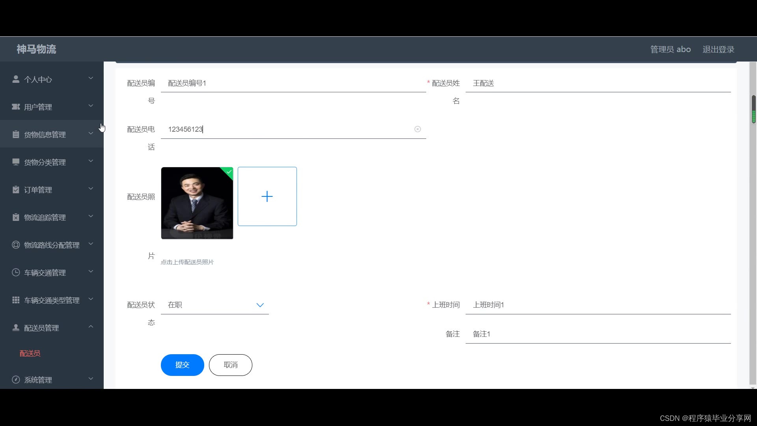Click the 车辆交通类型管理 grid icon
757x426 pixels.
pos(16,300)
